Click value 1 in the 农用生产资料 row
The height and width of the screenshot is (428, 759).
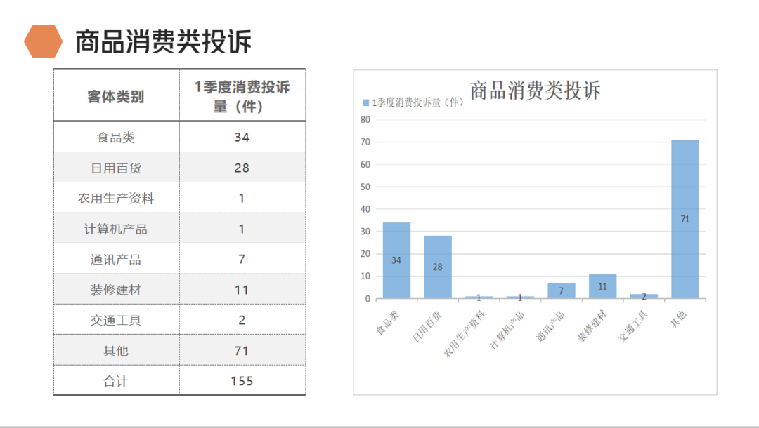tap(242, 199)
